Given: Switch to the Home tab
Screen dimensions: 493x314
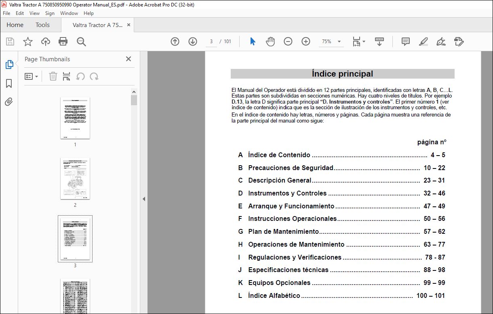Looking at the screenshot, I should pos(15,25).
